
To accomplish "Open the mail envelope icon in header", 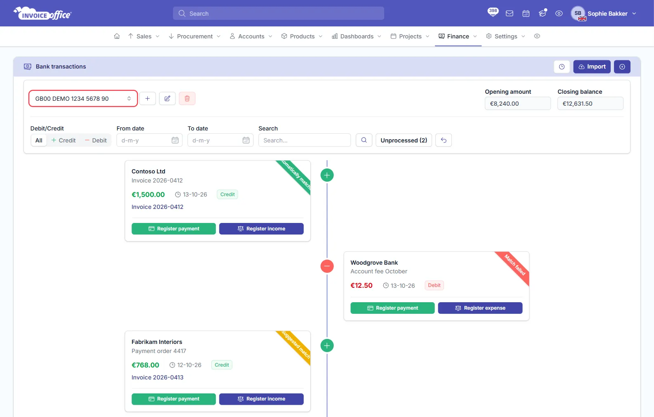I will tap(510, 14).
